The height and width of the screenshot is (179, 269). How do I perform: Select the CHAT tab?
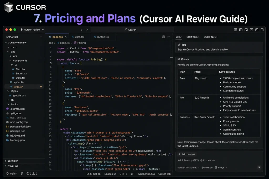(x=179, y=37)
